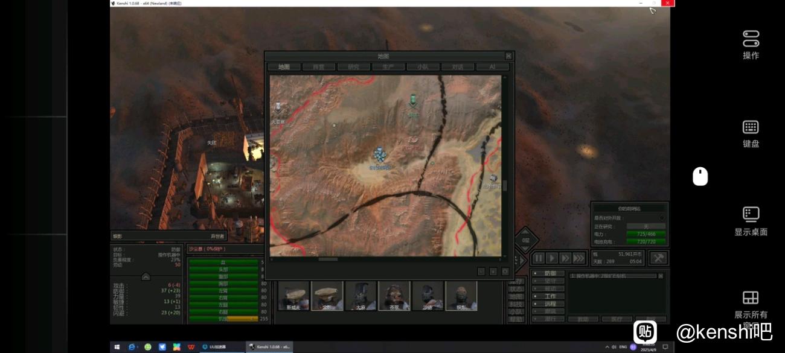The height and width of the screenshot is (353, 785).
Task: Click the 正在研究 无 research button
Action: point(646,226)
